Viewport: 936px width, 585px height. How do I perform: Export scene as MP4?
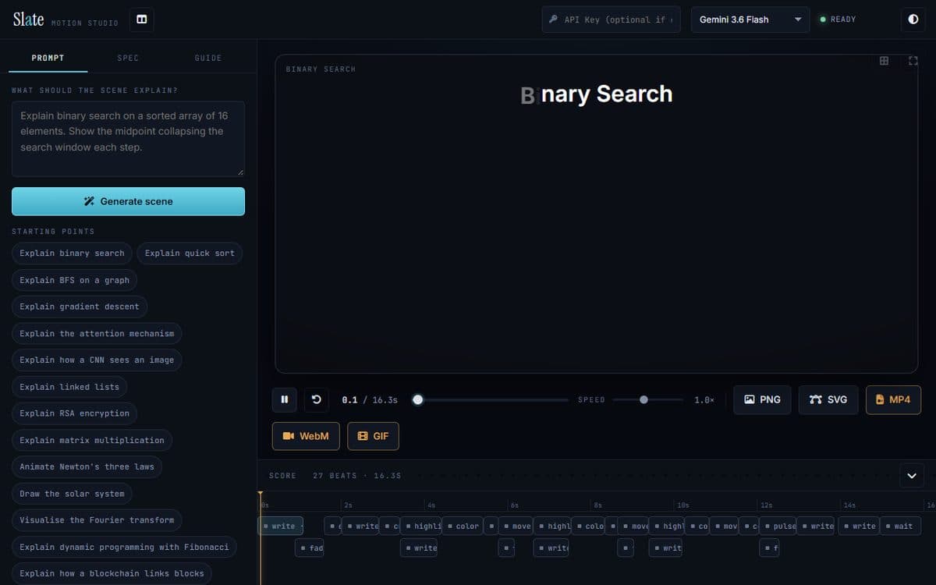click(893, 399)
